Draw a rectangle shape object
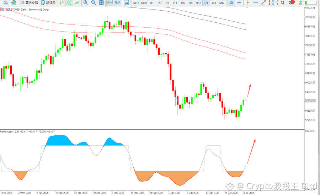This screenshot has height=195, width=320. (x=271, y=2)
